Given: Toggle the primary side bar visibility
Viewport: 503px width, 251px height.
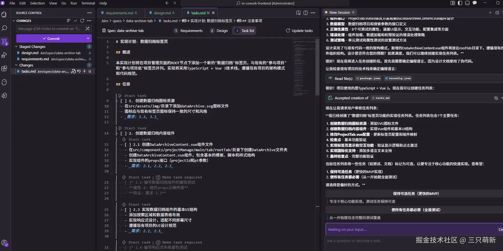Looking at the screenshot, I should (x=460, y=3).
